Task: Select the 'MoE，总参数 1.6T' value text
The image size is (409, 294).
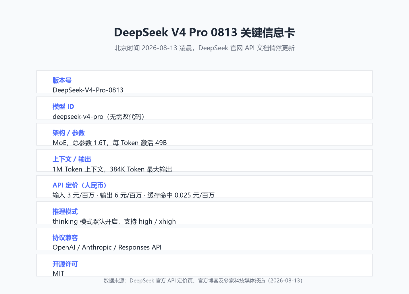Action: click(x=110, y=143)
